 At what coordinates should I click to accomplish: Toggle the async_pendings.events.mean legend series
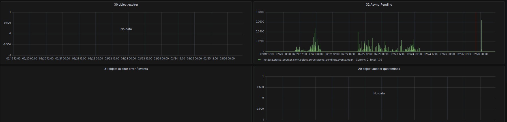point(308,60)
